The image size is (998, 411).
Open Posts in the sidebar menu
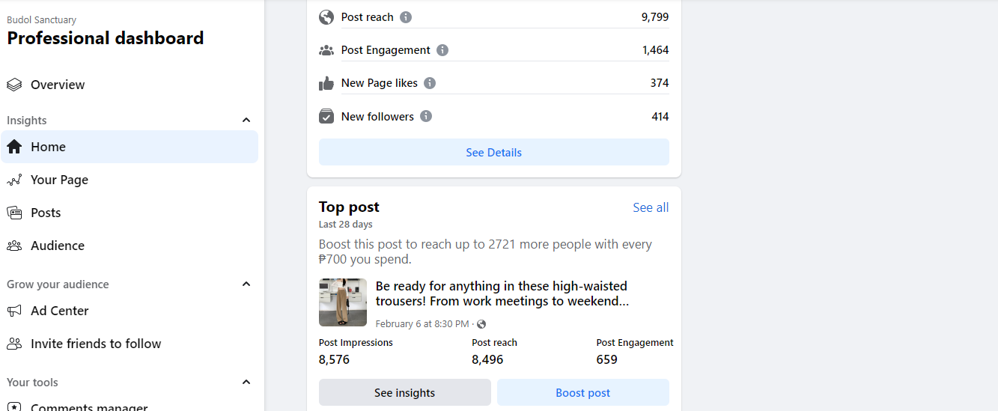(x=46, y=213)
